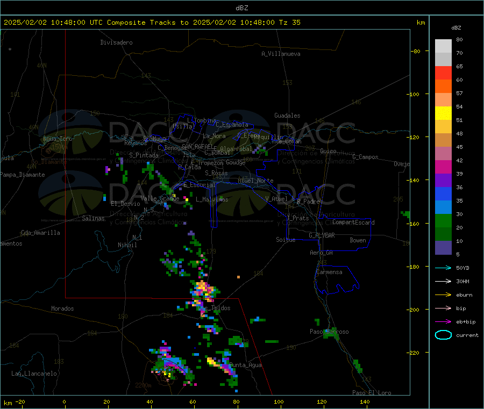Click the 'Punta_Agua' location label

pyautogui.click(x=246, y=365)
